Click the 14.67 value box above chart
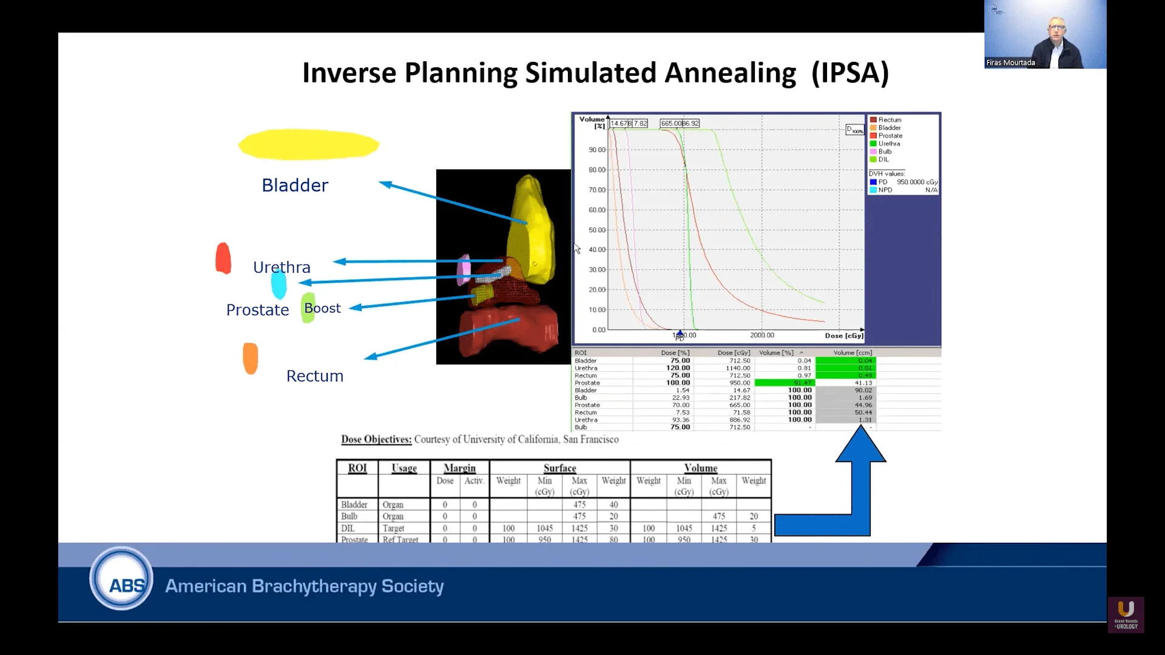Viewport: 1165px width, 655px height. pyautogui.click(x=620, y=123)
